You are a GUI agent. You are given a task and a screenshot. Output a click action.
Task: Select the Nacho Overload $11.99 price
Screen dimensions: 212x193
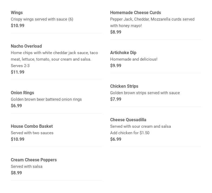tap(18, 72)
